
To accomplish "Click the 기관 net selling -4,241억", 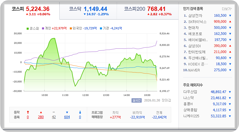I will tap(116, 28).
